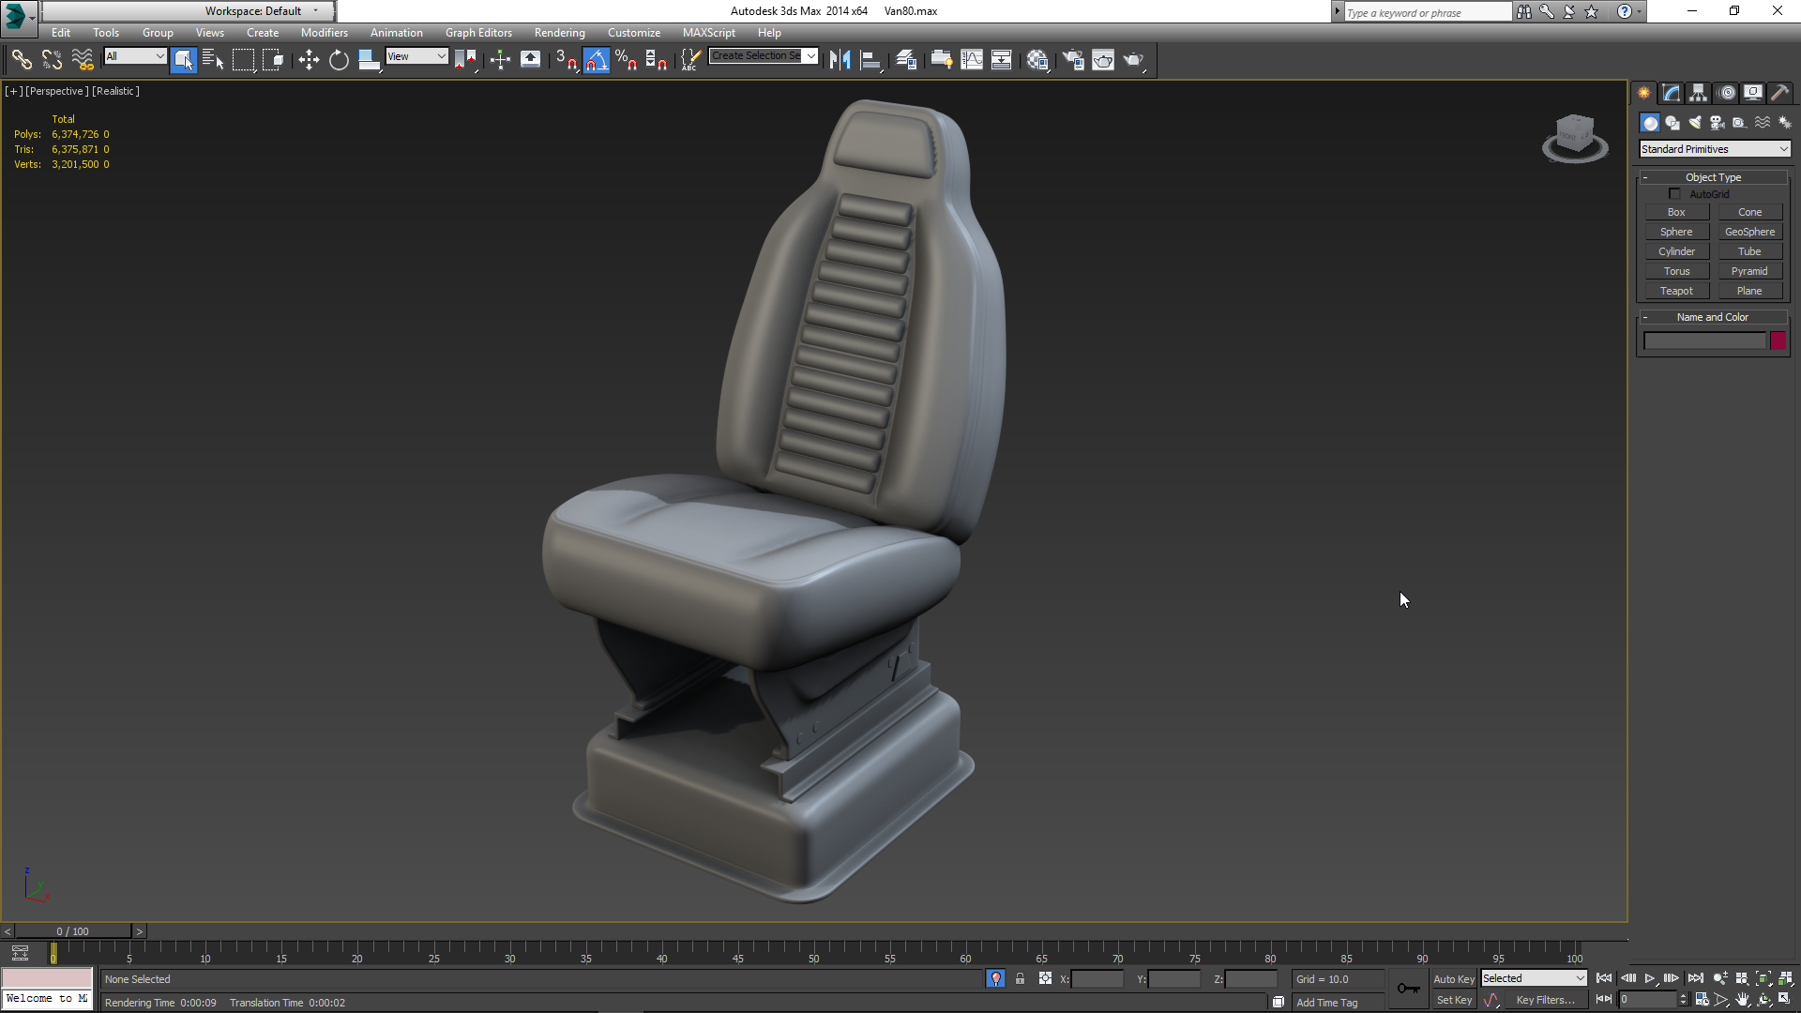This screenshot has height=1013, width=1801.
Task: Click the object color swatch
Action: pos(1778,340)
